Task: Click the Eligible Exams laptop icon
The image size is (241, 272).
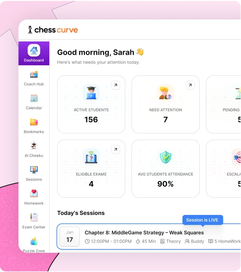Action: (91, 157)
